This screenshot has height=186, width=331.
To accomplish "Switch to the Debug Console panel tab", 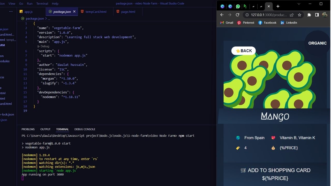I will pyautogui.click(x=85, y=129).
